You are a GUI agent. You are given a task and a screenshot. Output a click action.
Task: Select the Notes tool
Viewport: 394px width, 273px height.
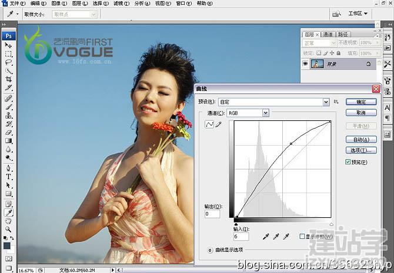pyautogui.click(x=8, y=204)
